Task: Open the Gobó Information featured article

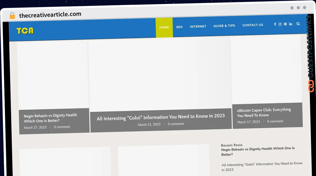Action: coord(161,117)
